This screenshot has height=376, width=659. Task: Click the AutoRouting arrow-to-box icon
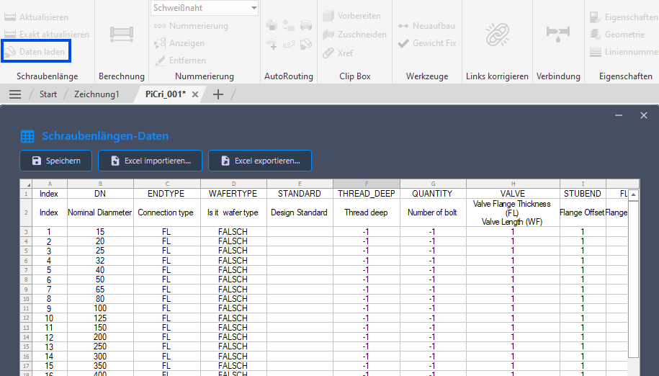[289, 26]
